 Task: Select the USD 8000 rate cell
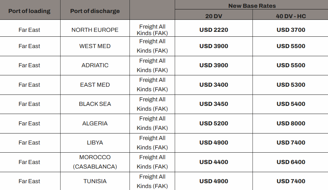[x=291, y=123]
